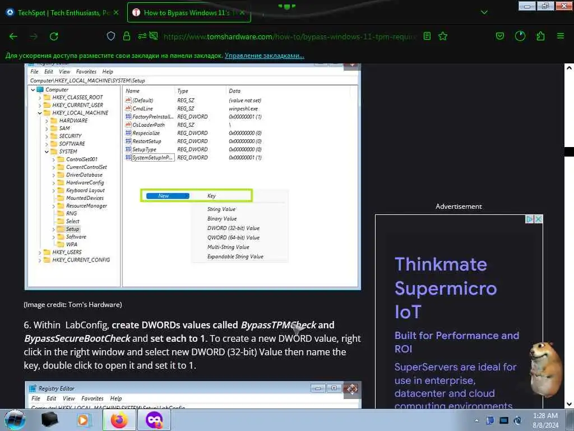Switch to the TechSpot tab
Image resolution: width=574 pixels, height=431 pixels.
tap(63, 12)
